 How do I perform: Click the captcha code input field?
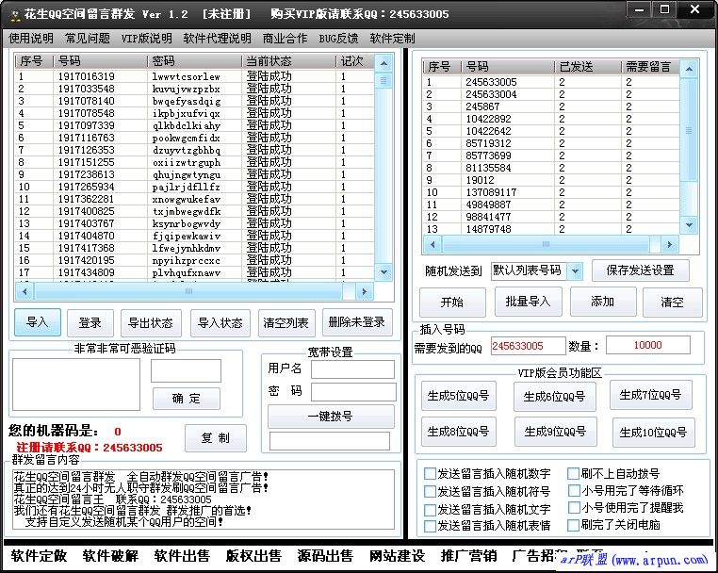point(186,370)
